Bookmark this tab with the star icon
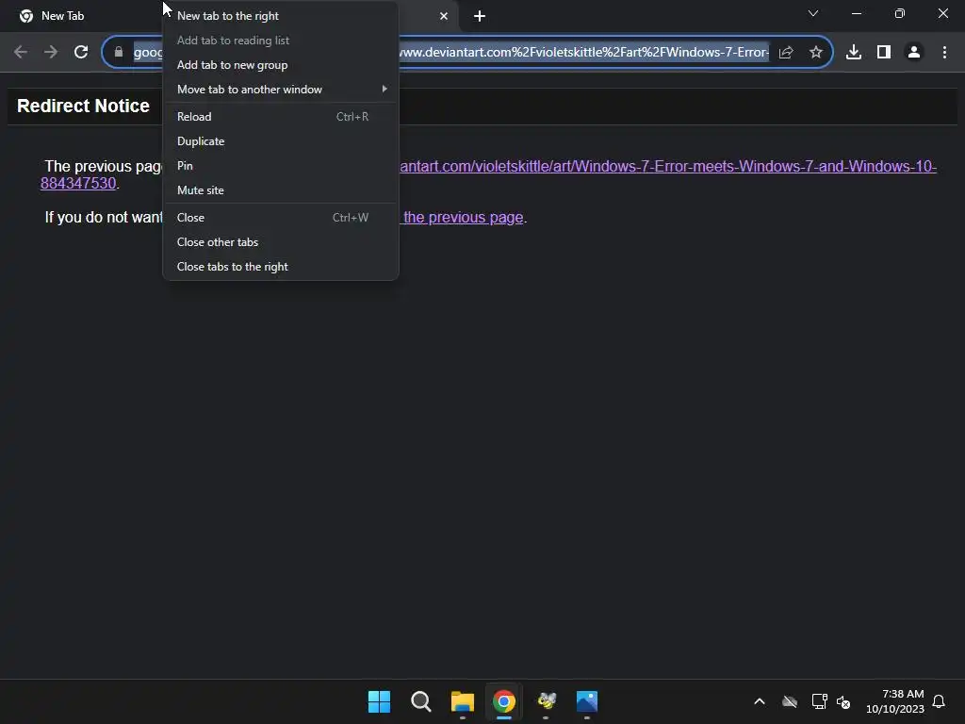 click(x=816, y=53)
